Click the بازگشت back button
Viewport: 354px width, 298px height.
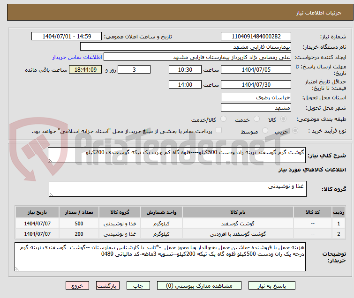[x=108, y=286]
